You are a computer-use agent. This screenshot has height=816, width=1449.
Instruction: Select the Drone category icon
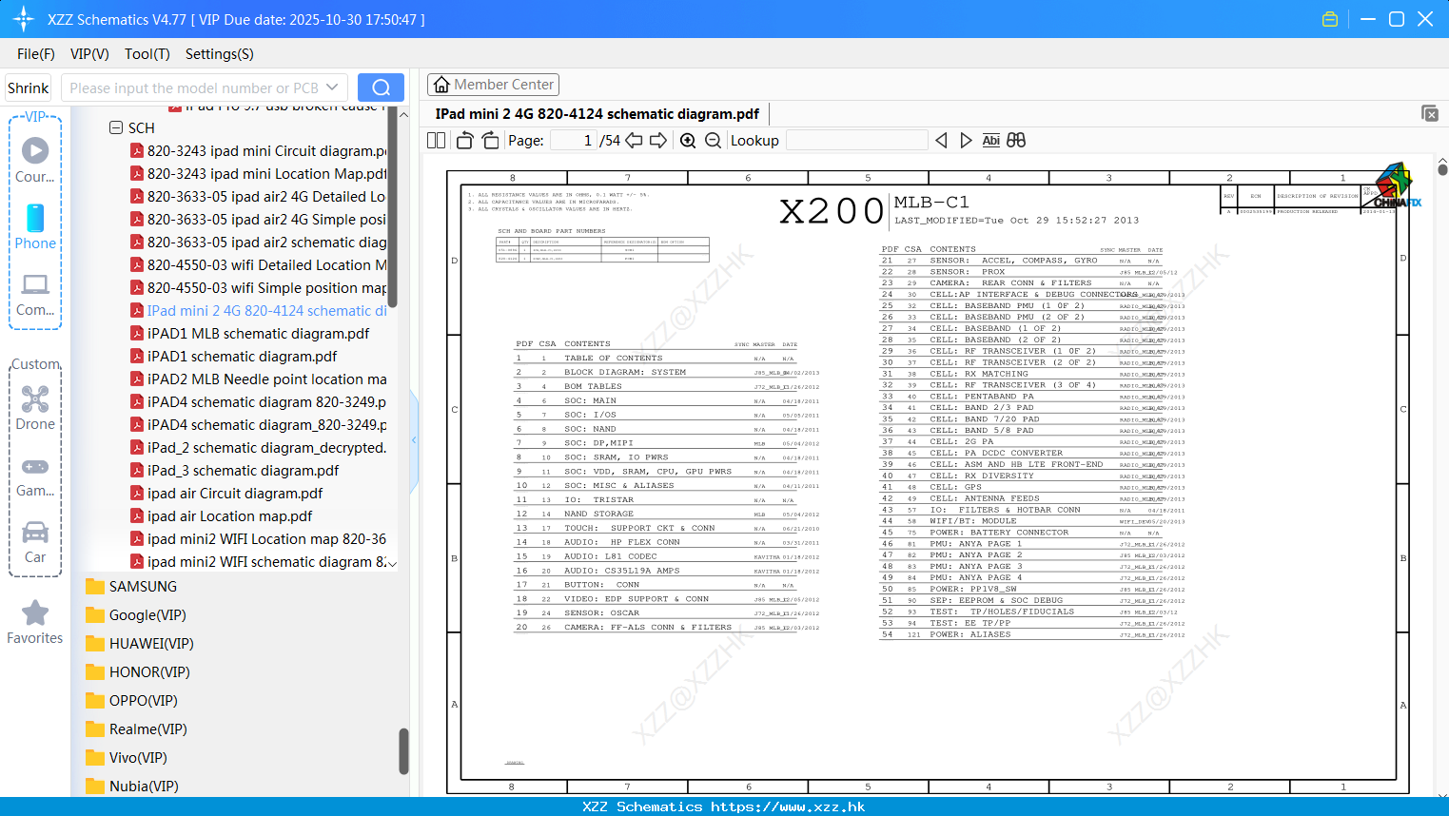coord(35,407)
